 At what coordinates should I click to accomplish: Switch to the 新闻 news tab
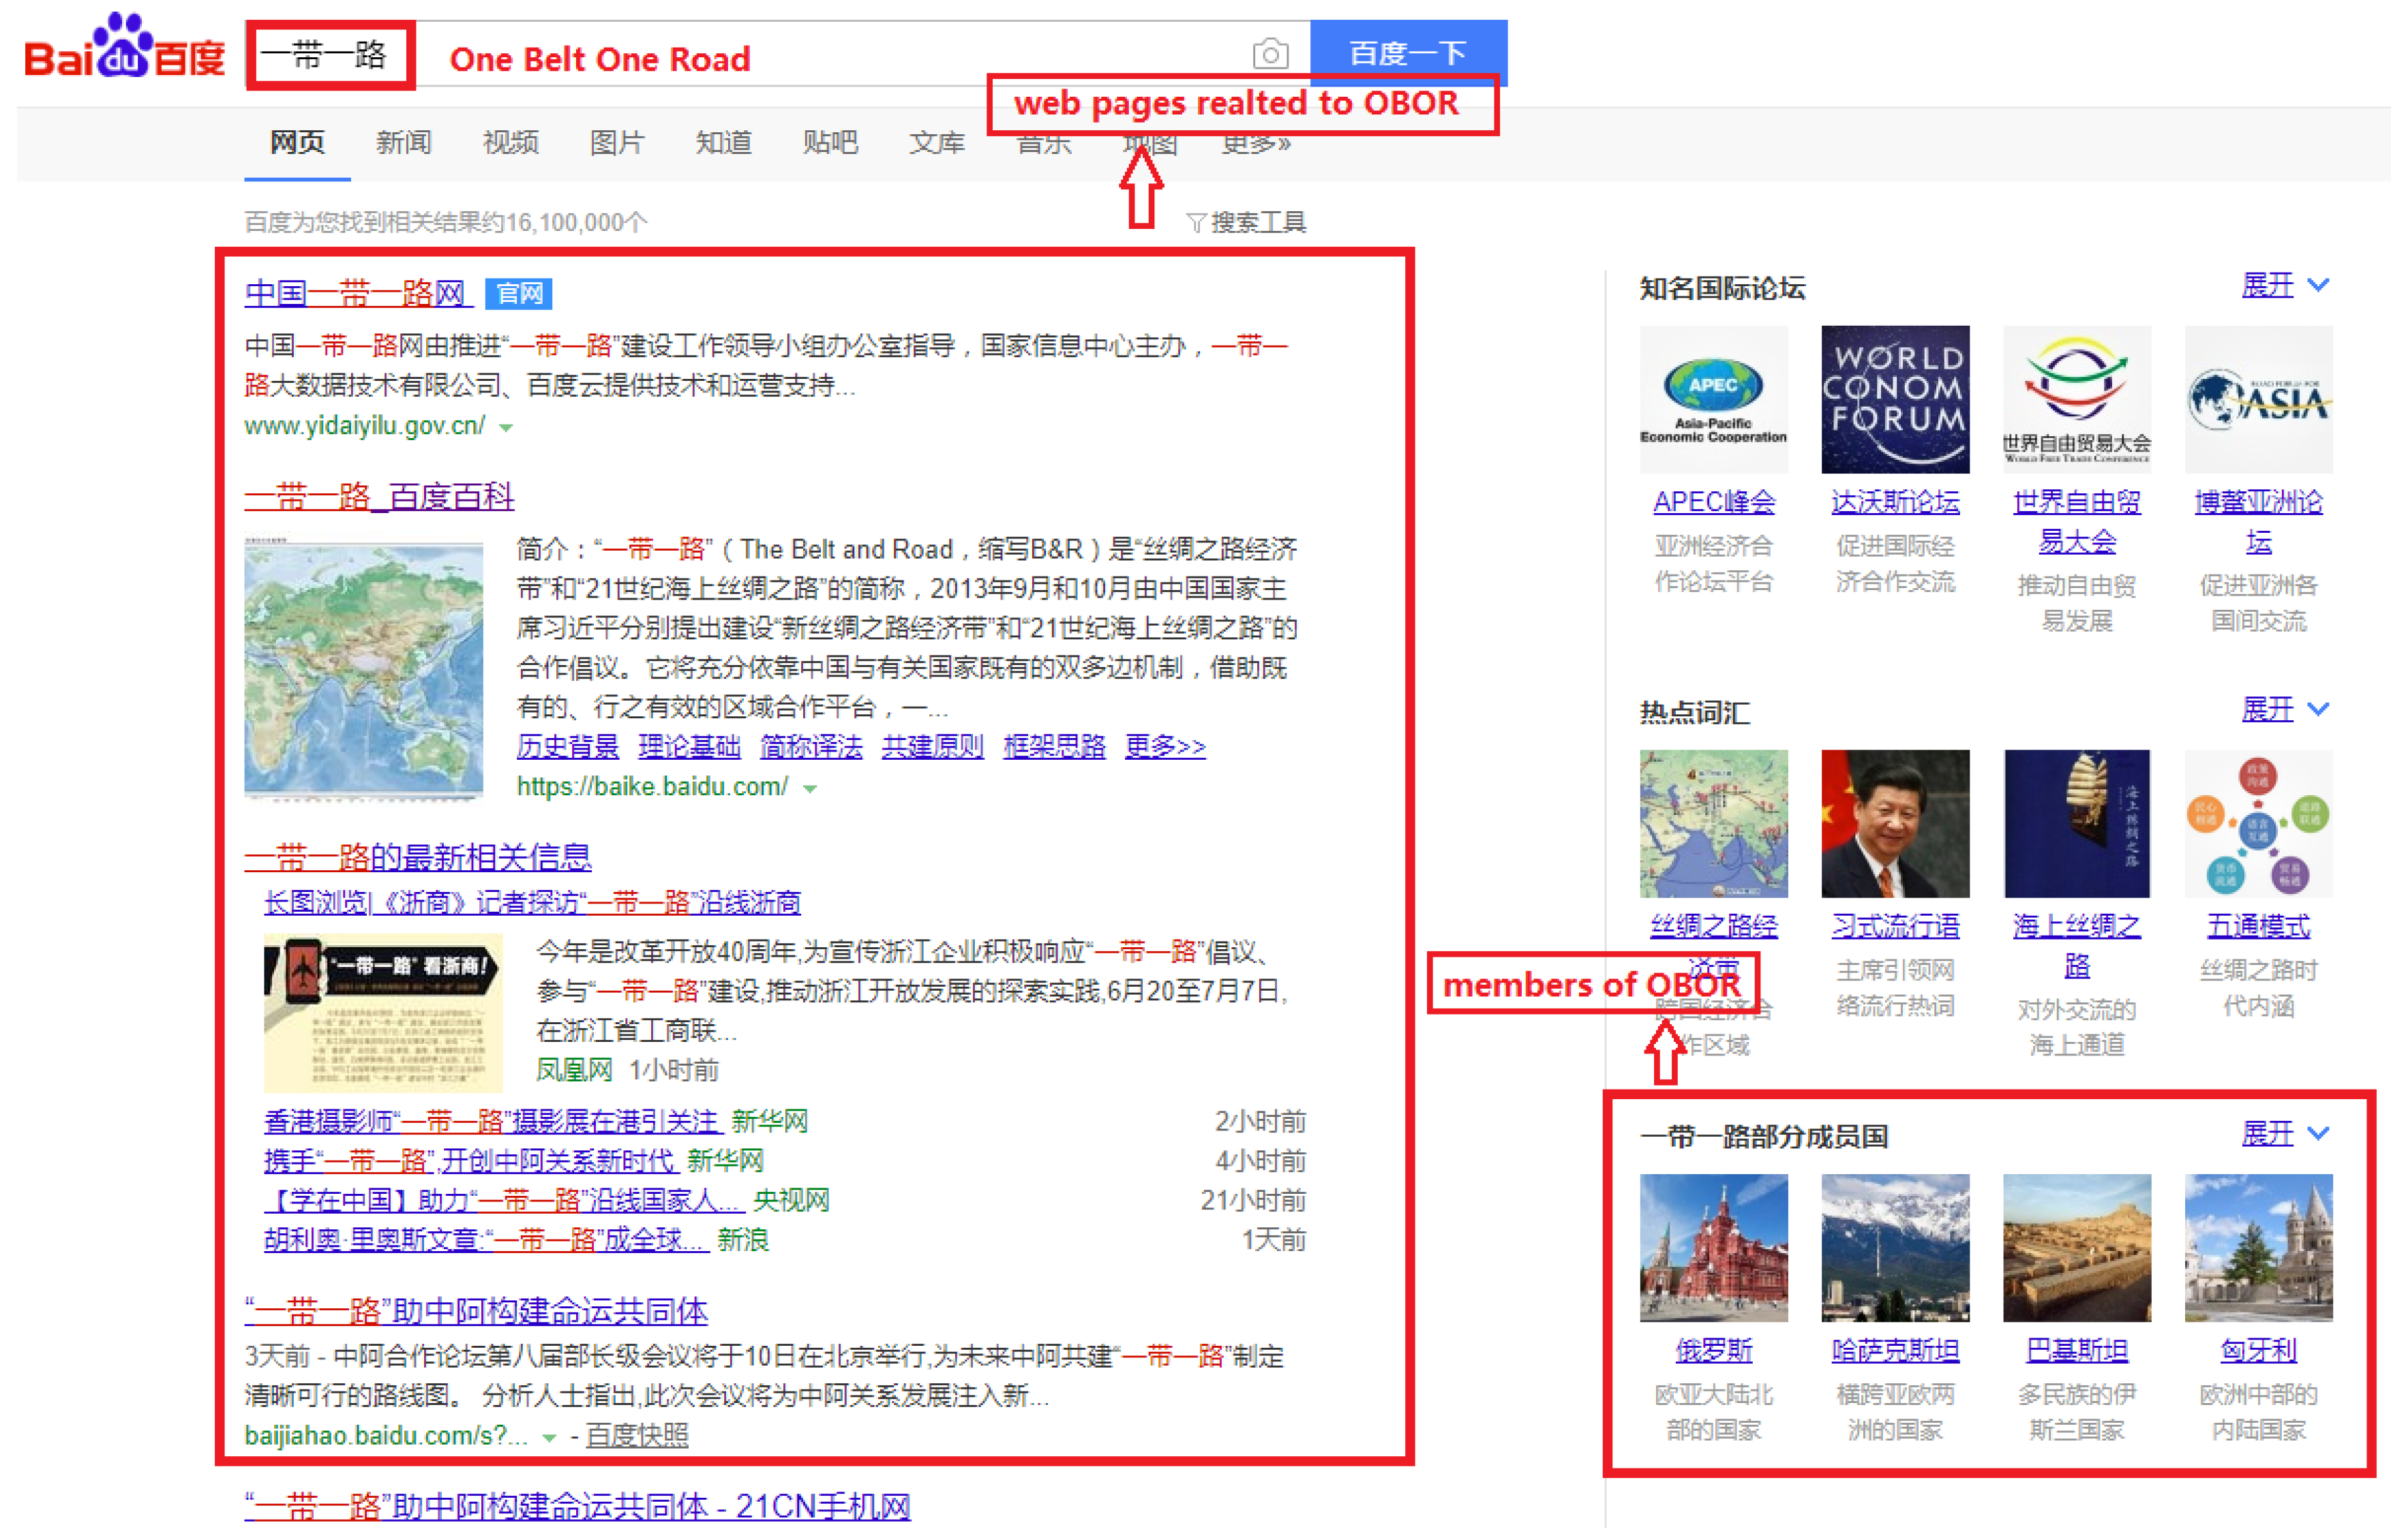(x=403, y=143)
